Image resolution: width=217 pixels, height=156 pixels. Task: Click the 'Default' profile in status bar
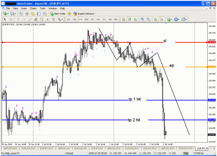69,153
